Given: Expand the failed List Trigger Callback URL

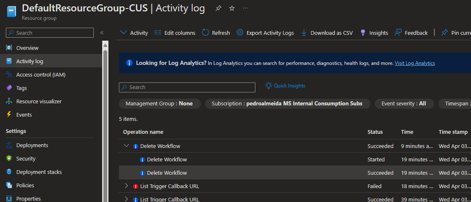Looking at the screenshot, I should tap(127, 186).
